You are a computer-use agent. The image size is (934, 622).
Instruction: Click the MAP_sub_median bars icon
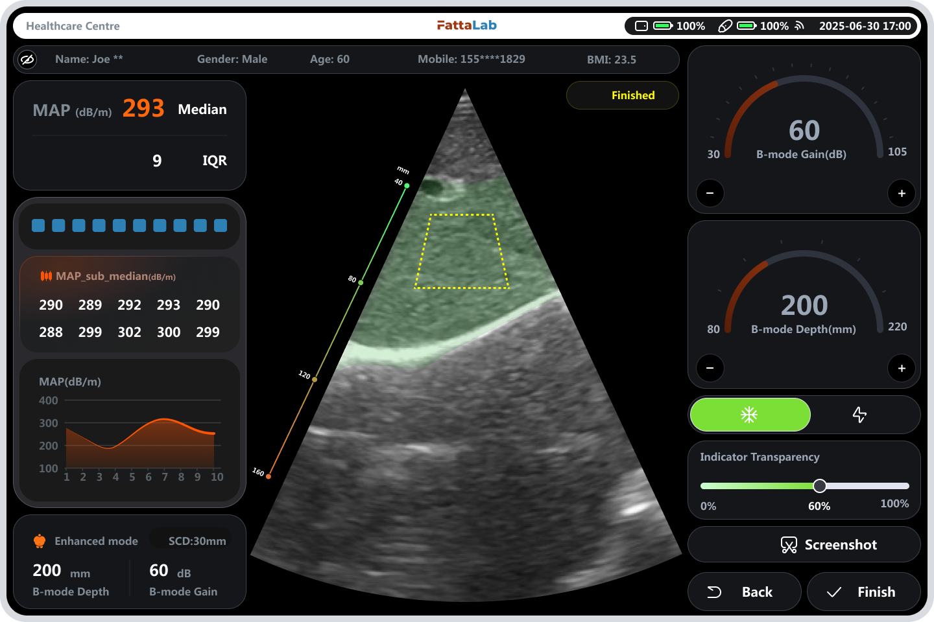(x=46, y=276)
